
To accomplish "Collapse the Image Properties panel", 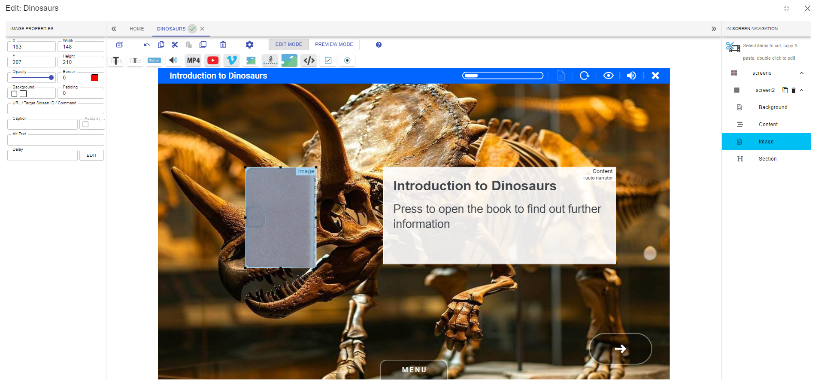I will click(114, 29).
